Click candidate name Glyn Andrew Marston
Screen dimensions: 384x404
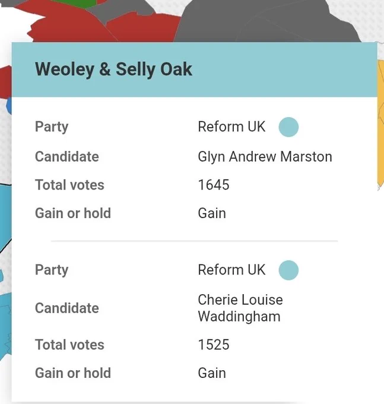point(265,157)
